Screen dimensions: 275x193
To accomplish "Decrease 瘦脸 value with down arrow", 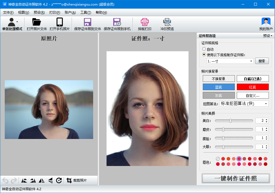I will [267, 139].
